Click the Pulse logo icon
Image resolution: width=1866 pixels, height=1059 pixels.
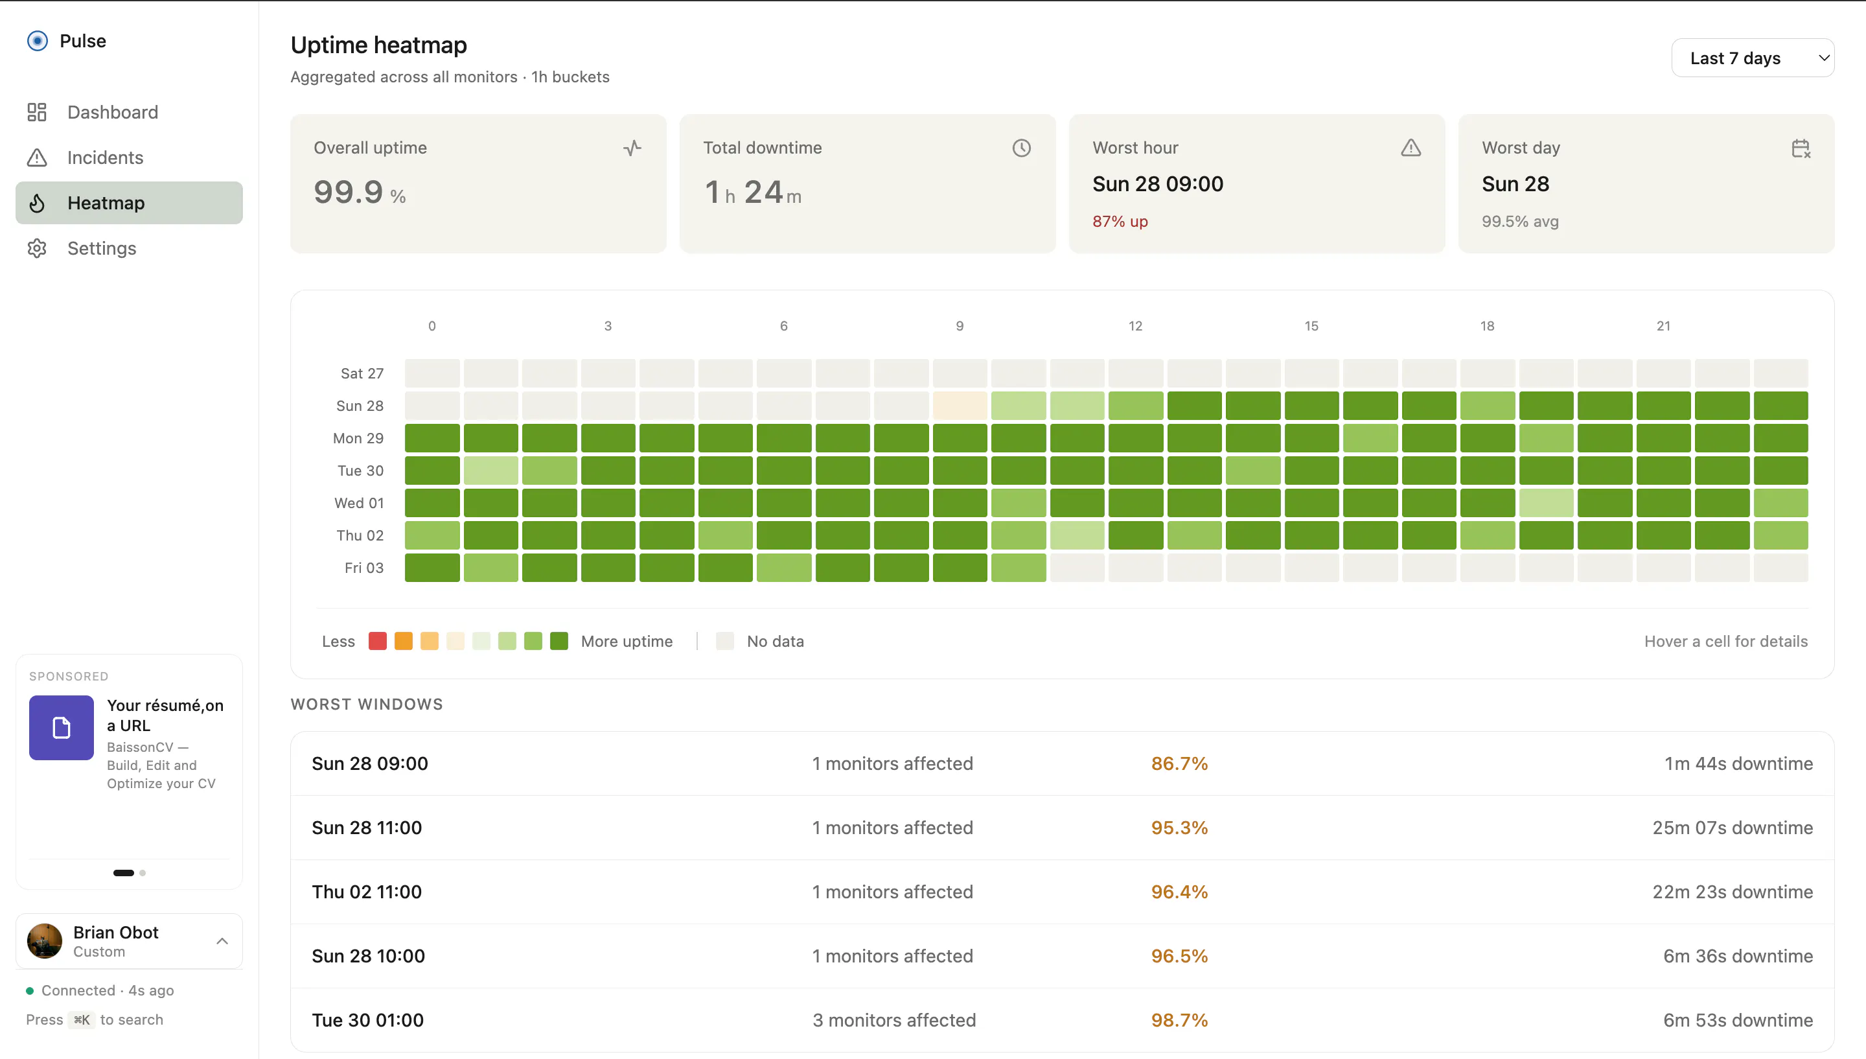point(38,41)
